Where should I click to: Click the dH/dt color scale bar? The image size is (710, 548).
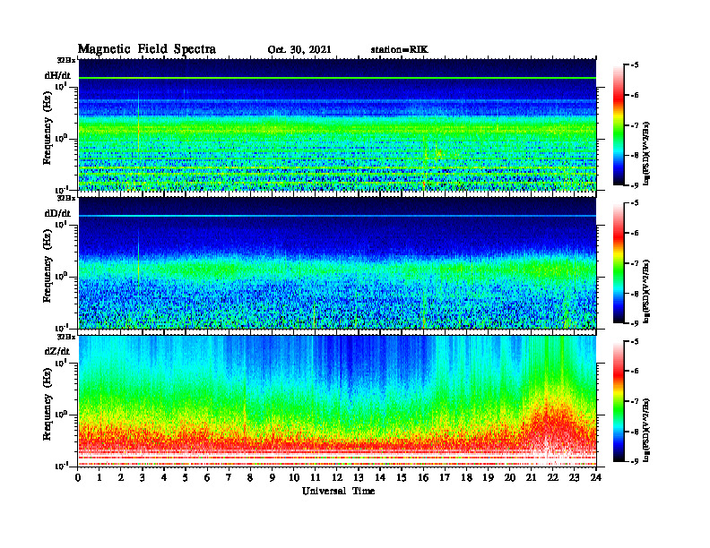pos(619,124)
